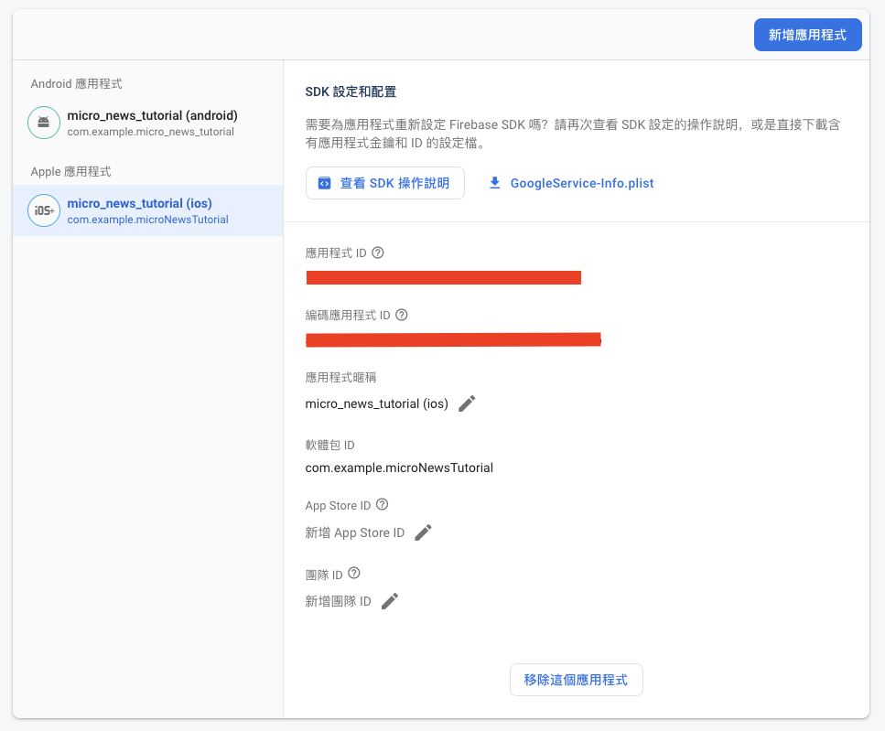Image resolution: width=885 pixels, height=731 pixels.
Task: Click the download arrow icon beside GoogleService-Info.plist
Action: (494, 183)
